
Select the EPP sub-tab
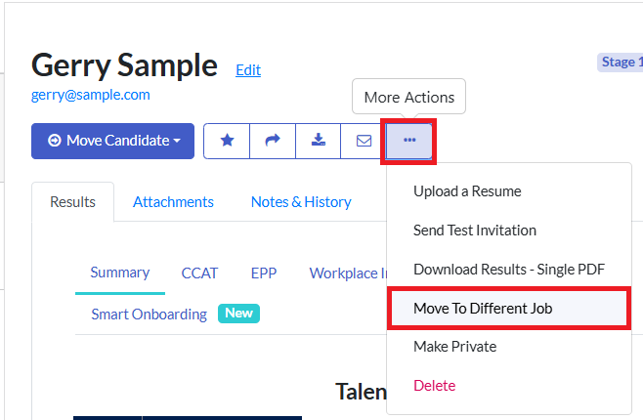pyautogui.click(x=264, y=273)
